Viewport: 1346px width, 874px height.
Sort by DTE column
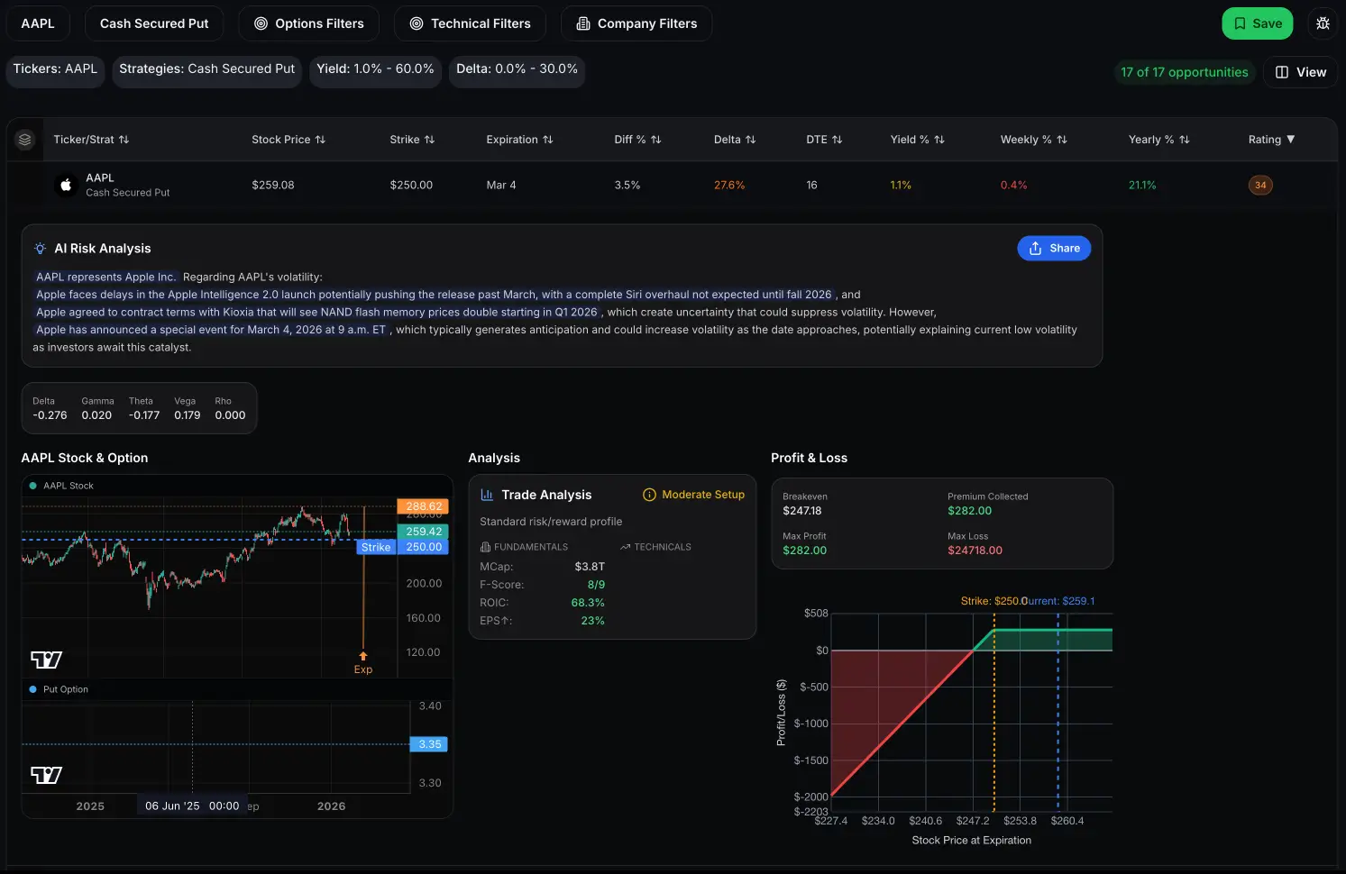click(x=824, y=140)
